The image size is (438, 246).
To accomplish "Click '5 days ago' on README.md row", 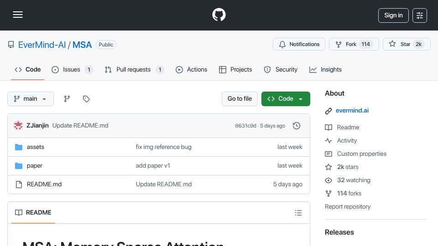I will pyautogui.click(x=288, y=184).
